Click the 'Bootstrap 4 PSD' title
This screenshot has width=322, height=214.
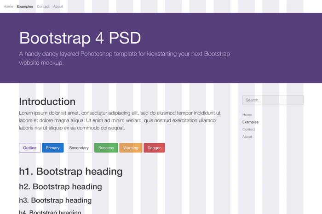[80, 38]
